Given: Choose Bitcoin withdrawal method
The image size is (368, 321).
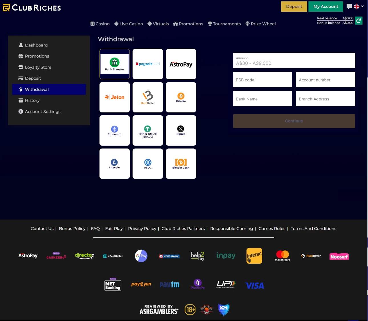Looking at the screenshot, I should pyautogui.click(x=181, y=97).
